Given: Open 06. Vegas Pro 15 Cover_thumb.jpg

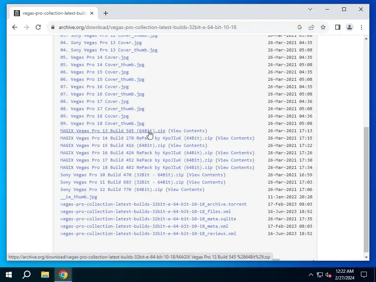Looking at the screenshot, I should (x=102, y=79).
